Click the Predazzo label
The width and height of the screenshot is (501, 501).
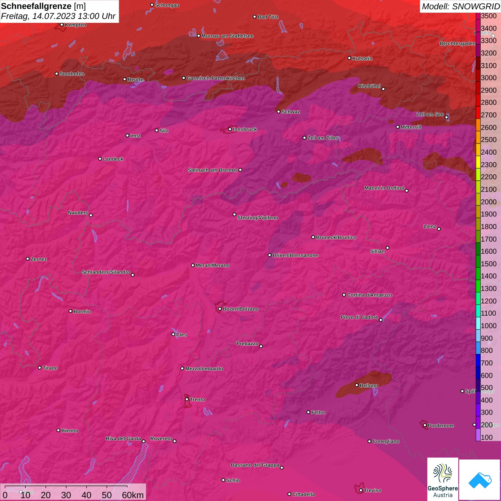point(247,344)
